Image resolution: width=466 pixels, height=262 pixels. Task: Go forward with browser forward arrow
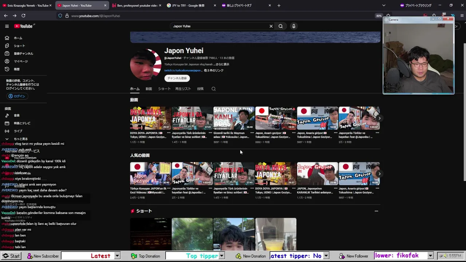pyautogui.click(x=15, y=16)
